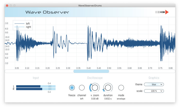Click the 0.75 time axis label
The height and width of the screenshot is (108, 180).
(x=160, y=68)
